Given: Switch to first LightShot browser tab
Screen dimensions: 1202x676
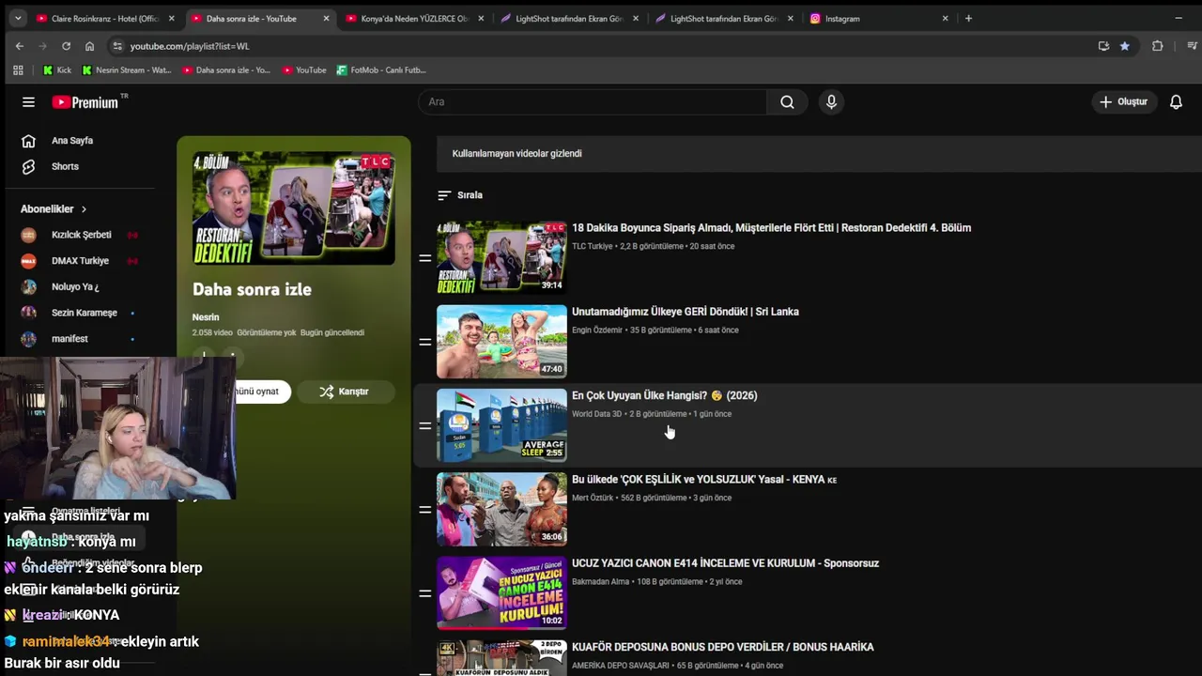Looking at the screenshot, I should pyautogui.click(x=569, y=19).
